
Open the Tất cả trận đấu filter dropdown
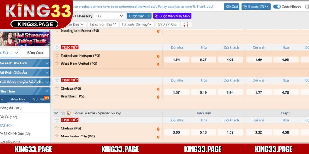click(x=103, y=25)
